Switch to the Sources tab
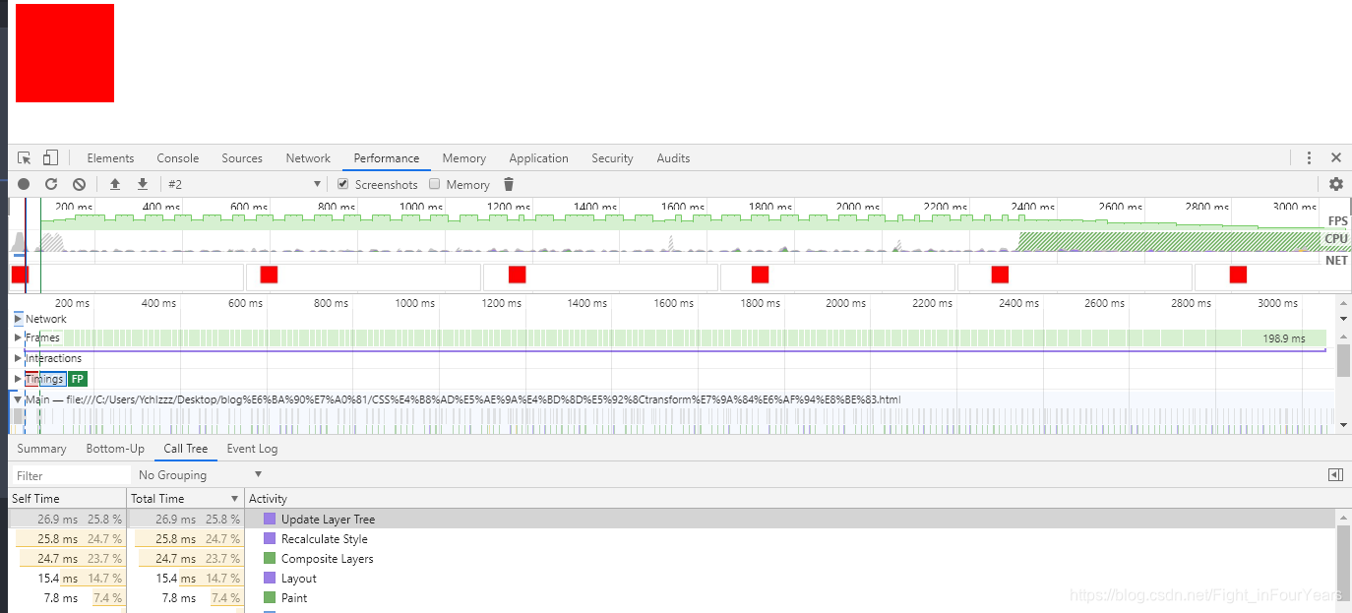 point(242,158)
